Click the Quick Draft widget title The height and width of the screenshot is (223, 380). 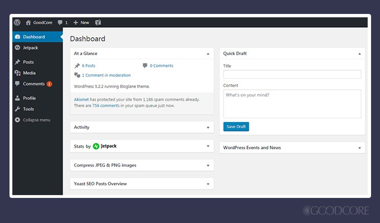click(235, 54)
